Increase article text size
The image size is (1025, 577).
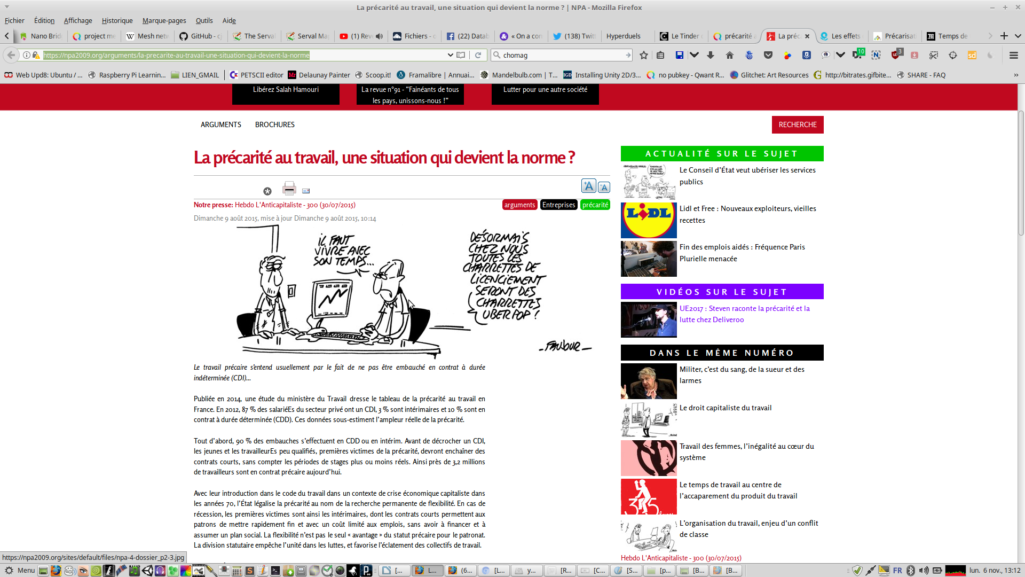pos(588,186)
